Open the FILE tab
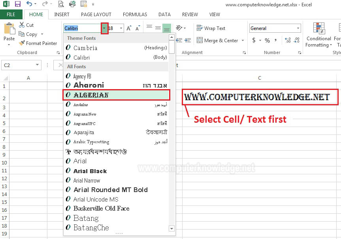This screenshot has height=239, width=341. pos(11,15)
